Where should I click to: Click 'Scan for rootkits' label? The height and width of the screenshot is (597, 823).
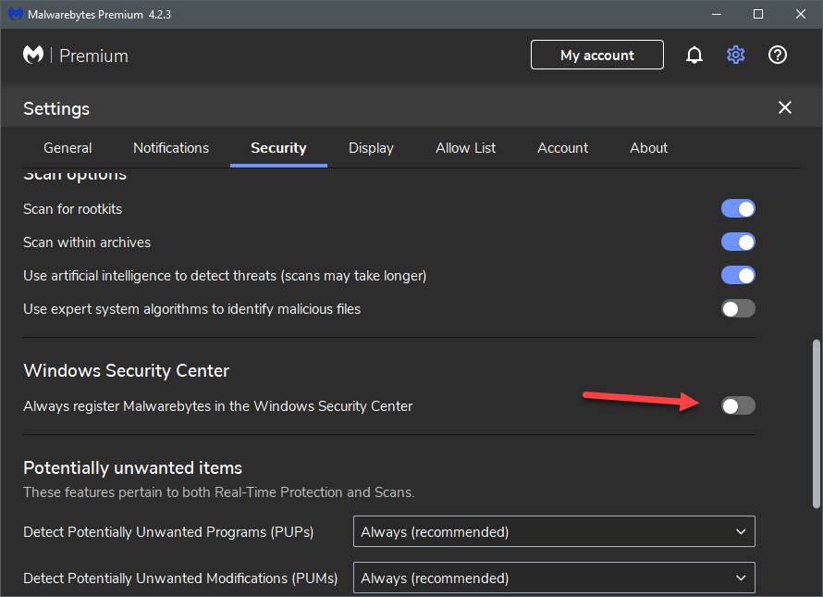point(72,209)
